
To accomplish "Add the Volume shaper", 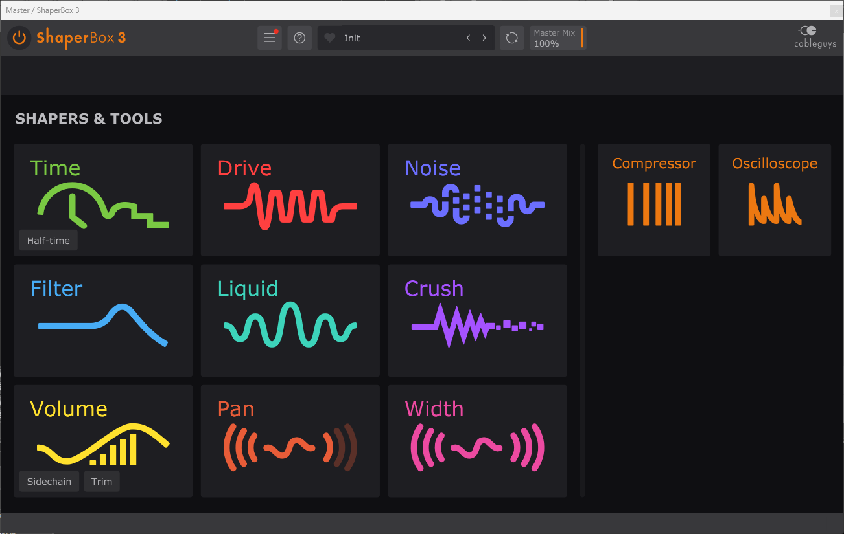I will (x=103, y=441).
